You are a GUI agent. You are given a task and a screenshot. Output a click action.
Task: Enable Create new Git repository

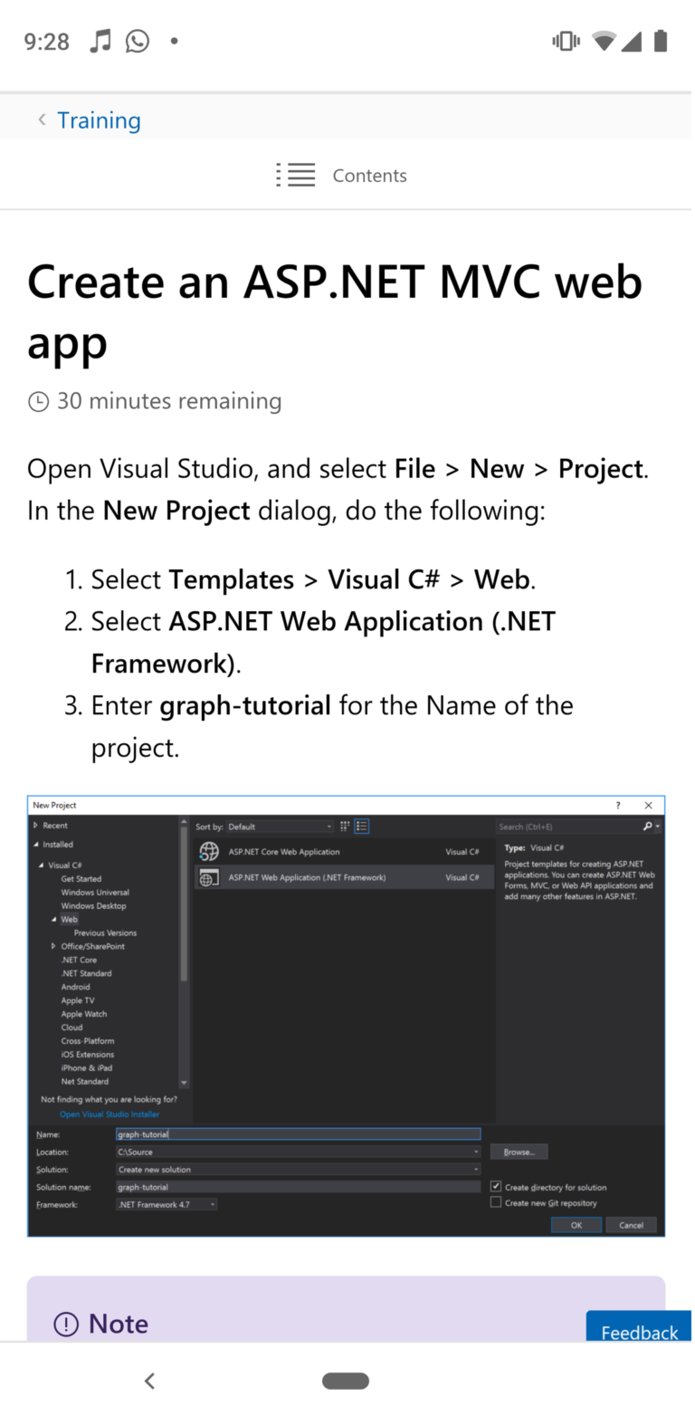tap(497, 1201)
